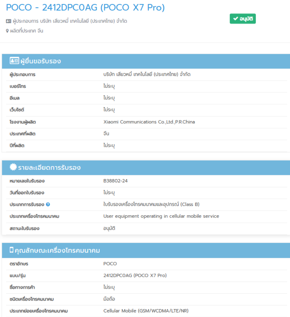Click the โรงงานผู้ผลิต row label
Viewport: 290px width, 317px height.
(x=23, y=122)
